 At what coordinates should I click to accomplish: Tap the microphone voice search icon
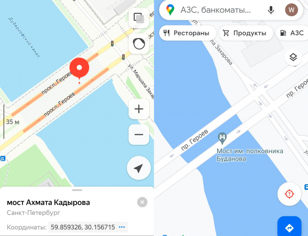(x=271, y=10)
